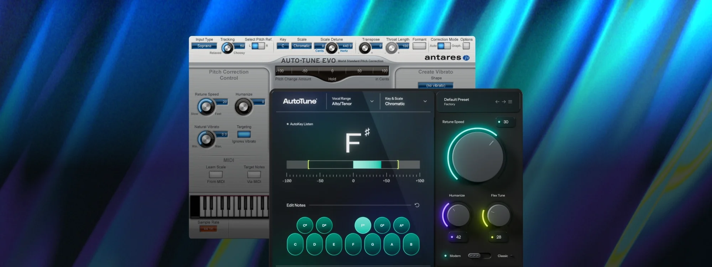Click the Scale Detune 440.0 Hertz field
Image resolution: width=712 pixels, height=267 pixels.
pyautogui.click(x=345, y=46)
